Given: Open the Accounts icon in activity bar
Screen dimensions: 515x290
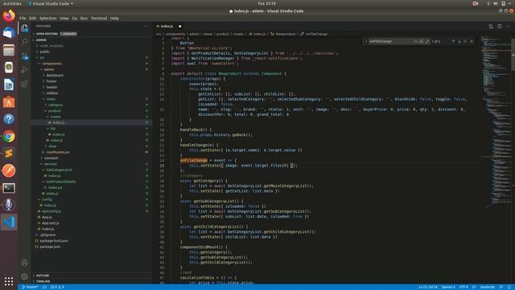Looking at the screenshot, I should [x=24, y=263].
